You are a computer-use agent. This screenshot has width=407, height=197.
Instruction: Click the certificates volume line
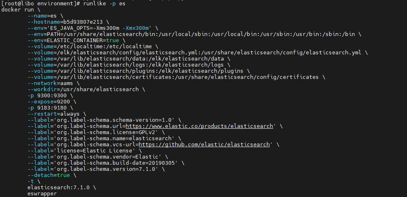click(176, 77)
